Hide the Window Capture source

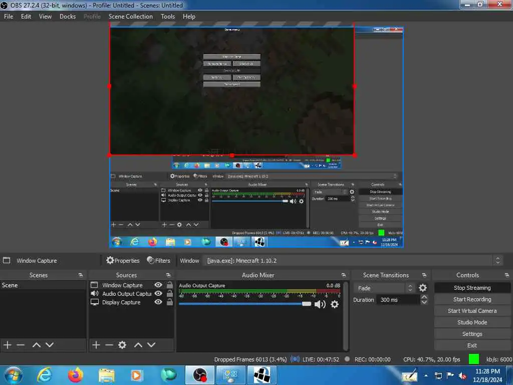pyautogui.click(x=158, y=285)
